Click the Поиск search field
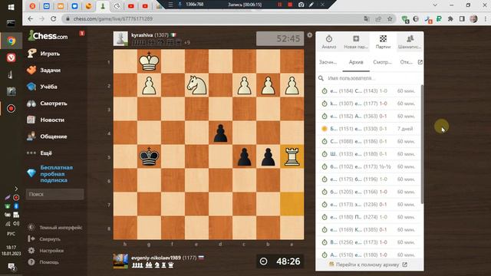Viewport: 491px width, 276px height. [54, 194]
